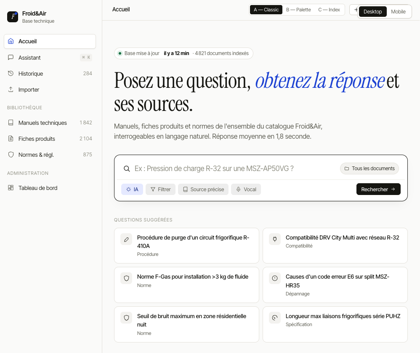Screen dimensions: 420x353
Task: Click the Rechercher button
Action: tap(378, 189)
